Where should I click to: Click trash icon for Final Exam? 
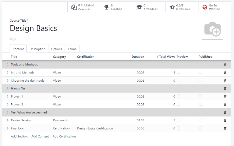coord(225,128)
